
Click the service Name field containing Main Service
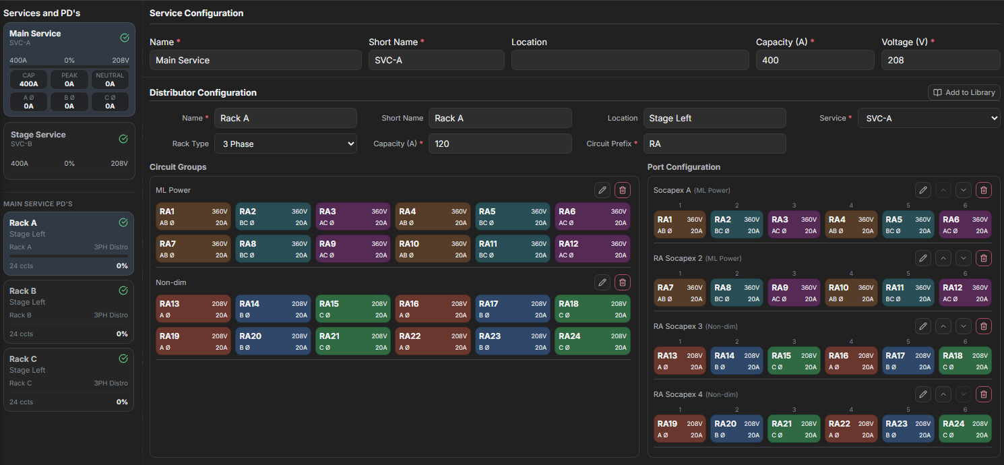point(255,60)
